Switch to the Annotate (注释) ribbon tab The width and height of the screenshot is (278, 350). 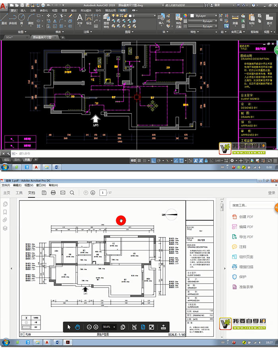33,10
